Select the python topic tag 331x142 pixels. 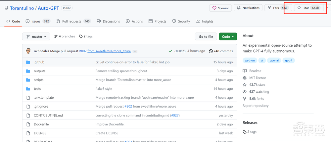point(250,61)
